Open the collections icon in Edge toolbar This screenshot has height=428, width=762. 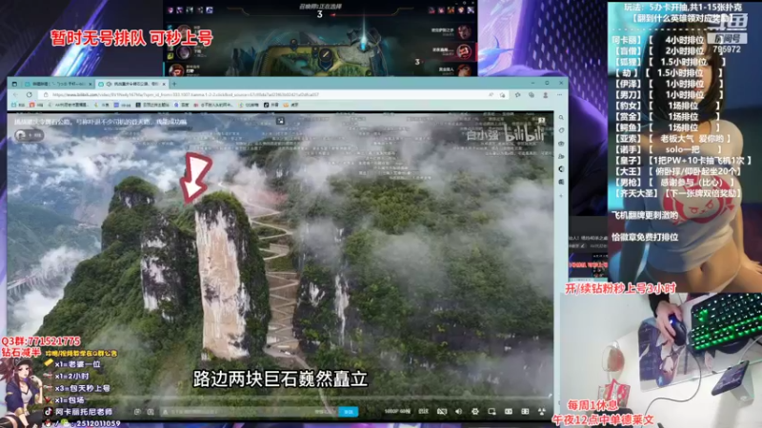point(531,94)
